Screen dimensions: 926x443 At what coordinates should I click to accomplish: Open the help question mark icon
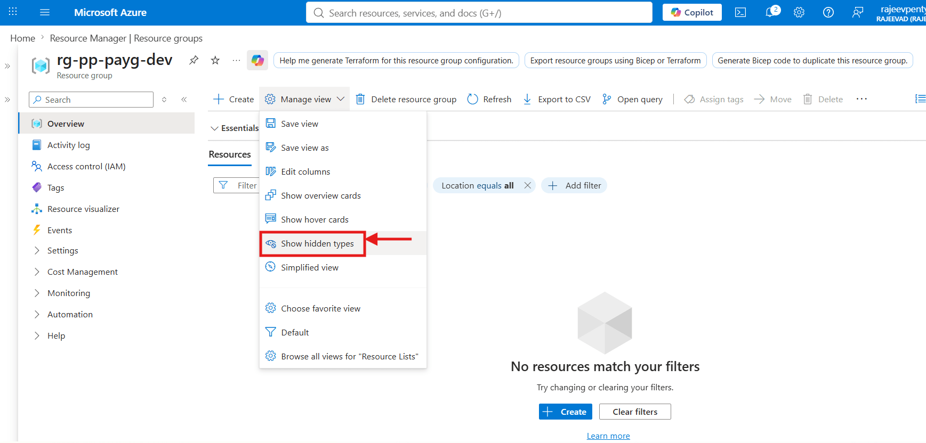point(828,12)
